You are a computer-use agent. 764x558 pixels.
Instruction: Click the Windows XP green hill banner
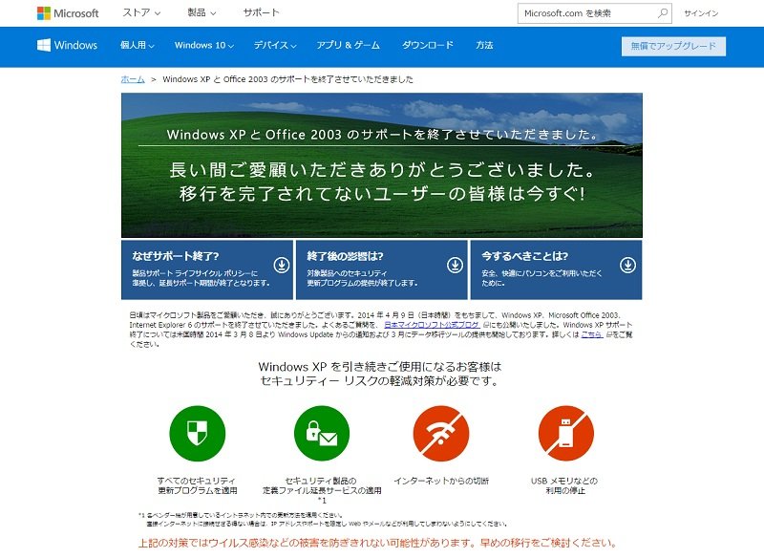(381, 164)
